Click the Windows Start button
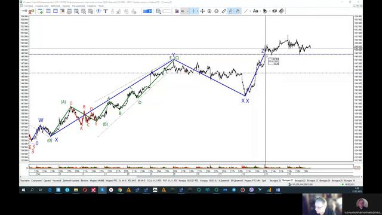This screenshot has height=215, width=382. point(23,190)
